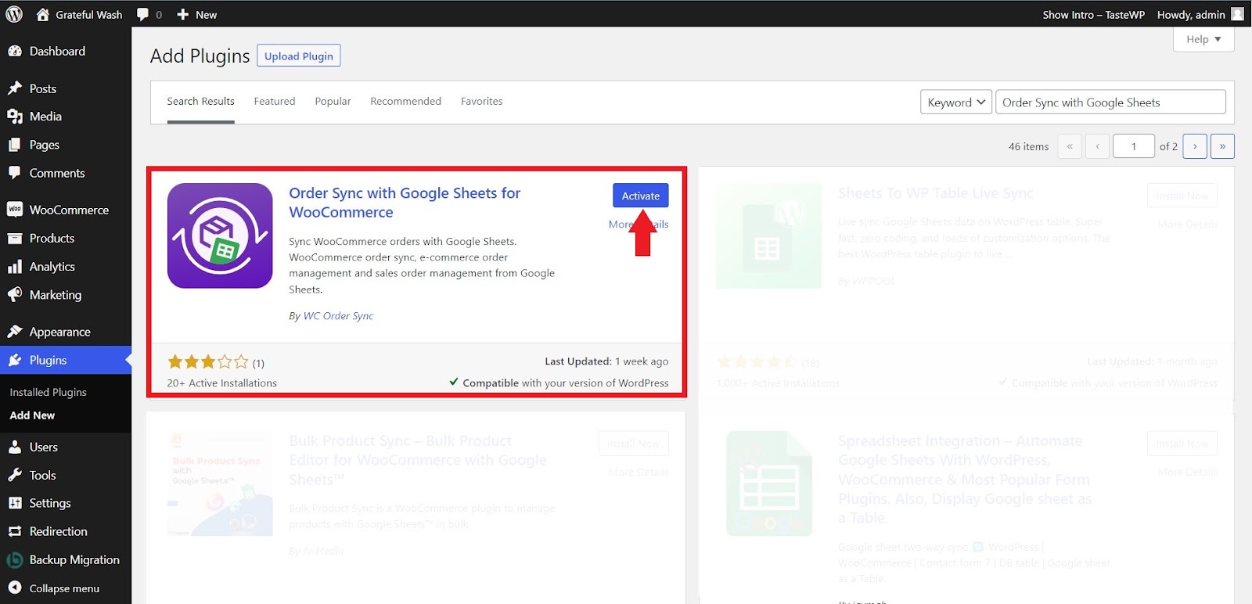Click the Analytics bar chart icon
This screenshot has width=1252, height=604.
point(15,267)
